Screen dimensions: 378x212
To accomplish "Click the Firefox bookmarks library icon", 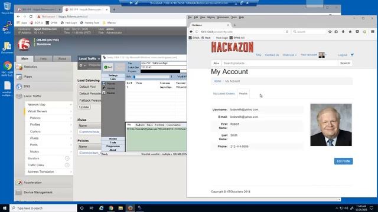I will click(336, 32).
